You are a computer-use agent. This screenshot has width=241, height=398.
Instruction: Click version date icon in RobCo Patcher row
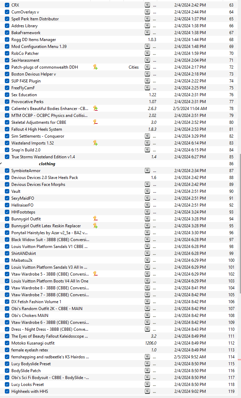coord(147,53)
